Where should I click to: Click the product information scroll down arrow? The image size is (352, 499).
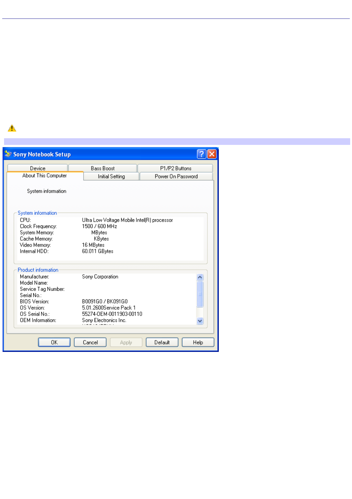[x=200, y=321]
